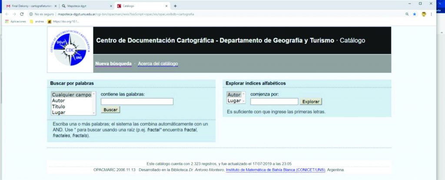Screen dimensions: 445x180
Task: Click the 'Es suficiente con que ingrese' hint text
Action: tap(276, 112)
